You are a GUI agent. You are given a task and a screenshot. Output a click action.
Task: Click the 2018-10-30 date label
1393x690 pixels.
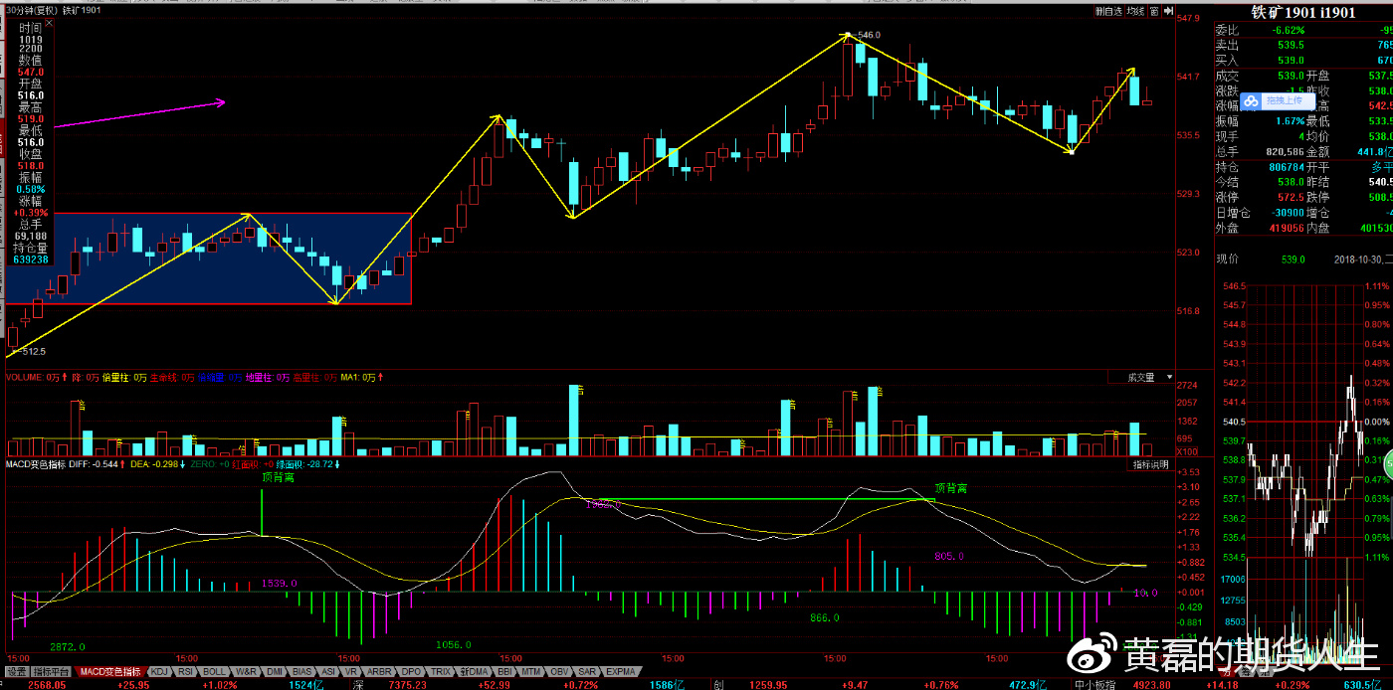pos(1357,259)
